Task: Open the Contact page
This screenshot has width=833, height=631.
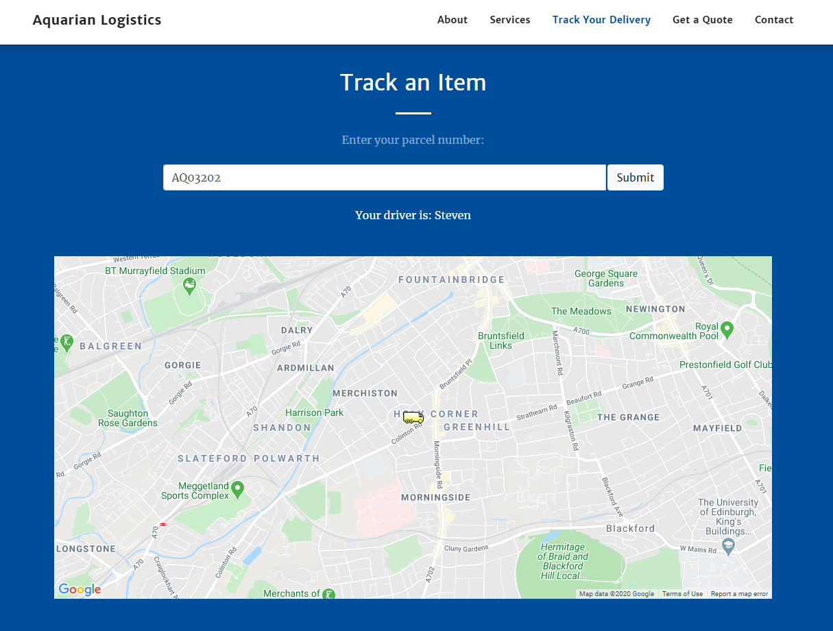Action: tap(774, 20)
